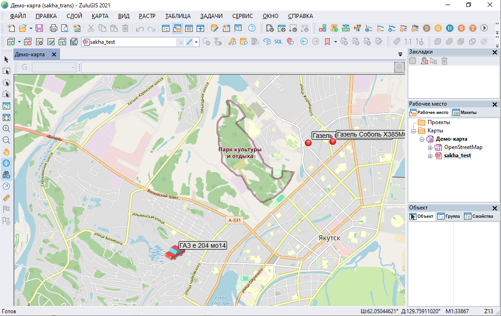The width and height of the screenshot is (501, 316).
Task: Click the Print icon in toolbar
Action: point(54,28)
